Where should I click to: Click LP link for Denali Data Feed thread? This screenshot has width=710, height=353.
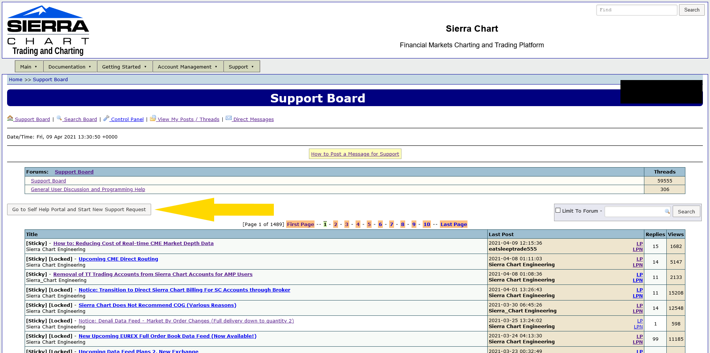[x=640, y=321]
